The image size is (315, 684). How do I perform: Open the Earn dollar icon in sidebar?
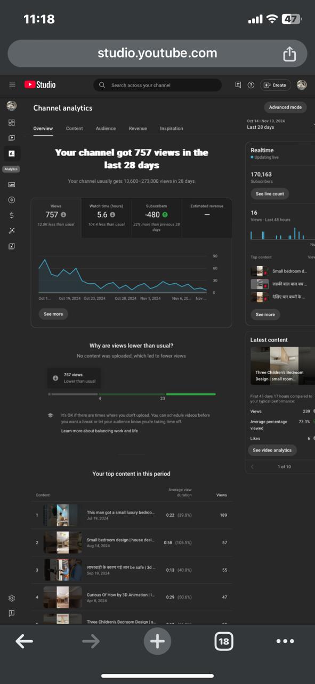pyautogui.click(x=12, y=215)
